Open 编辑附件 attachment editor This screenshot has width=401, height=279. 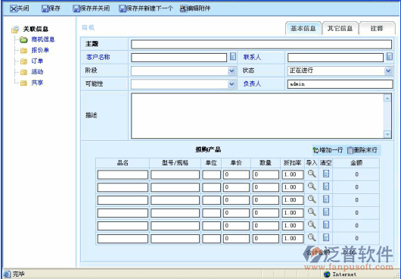pyautogui.click(x=195, y=8)
